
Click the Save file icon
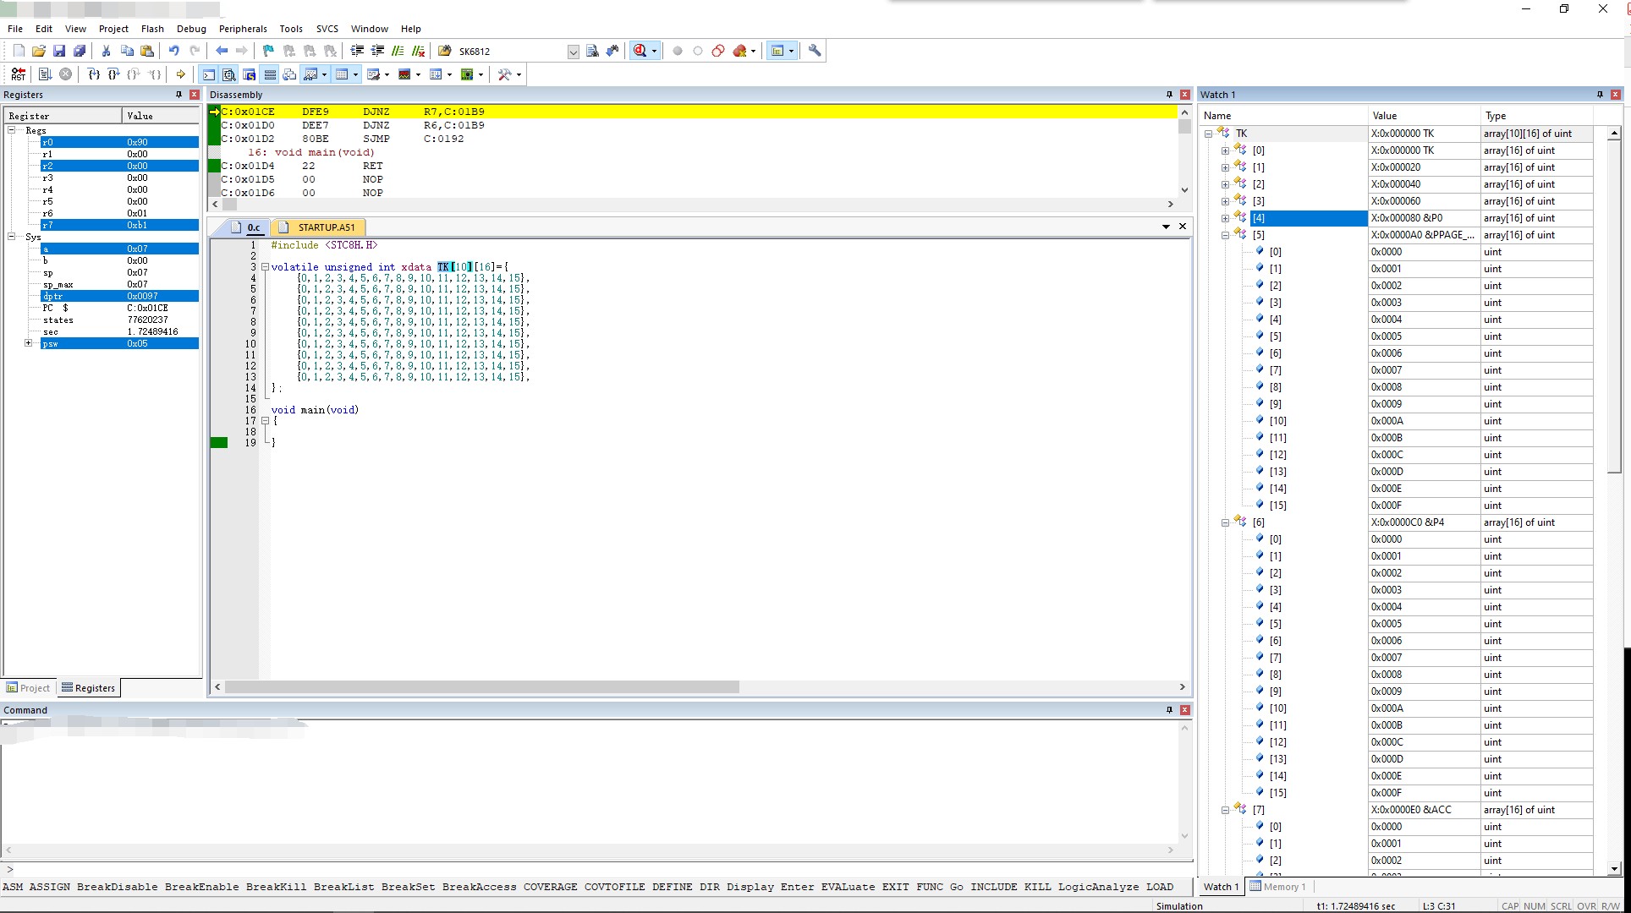[x=59, y=51]
